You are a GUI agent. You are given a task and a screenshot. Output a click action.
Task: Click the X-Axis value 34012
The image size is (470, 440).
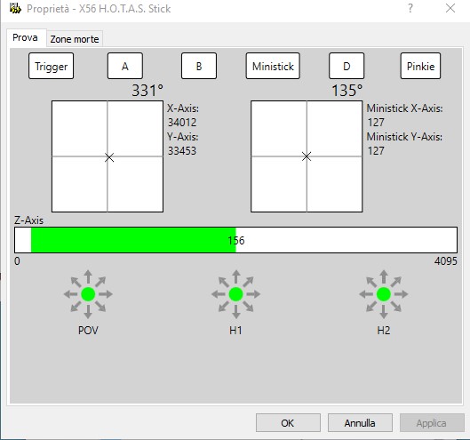[182, 123]
